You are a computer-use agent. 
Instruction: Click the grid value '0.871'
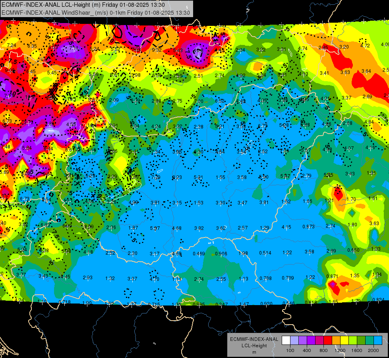pyautogui.click(x=332, y=276)
